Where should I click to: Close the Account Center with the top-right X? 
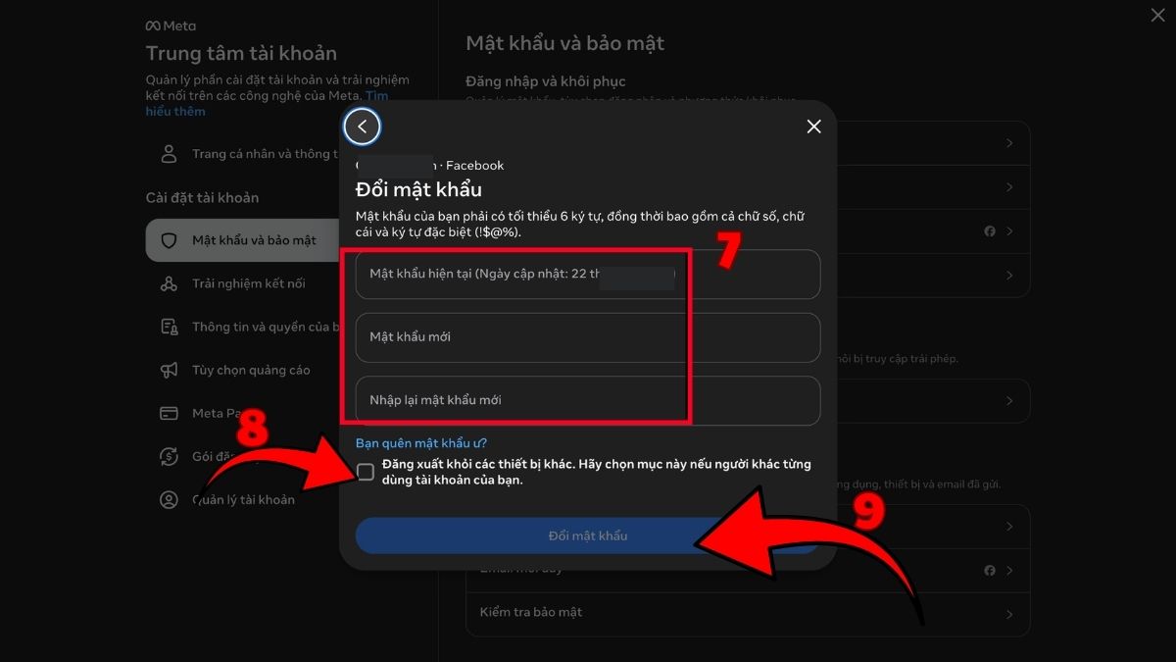[x=1156, y=14]
